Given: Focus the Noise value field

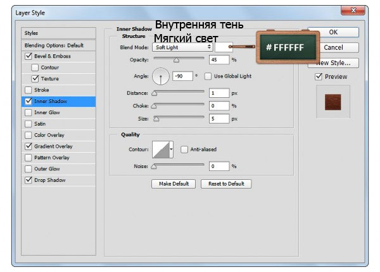Looking at the screenshot, I should pos(219,166).
